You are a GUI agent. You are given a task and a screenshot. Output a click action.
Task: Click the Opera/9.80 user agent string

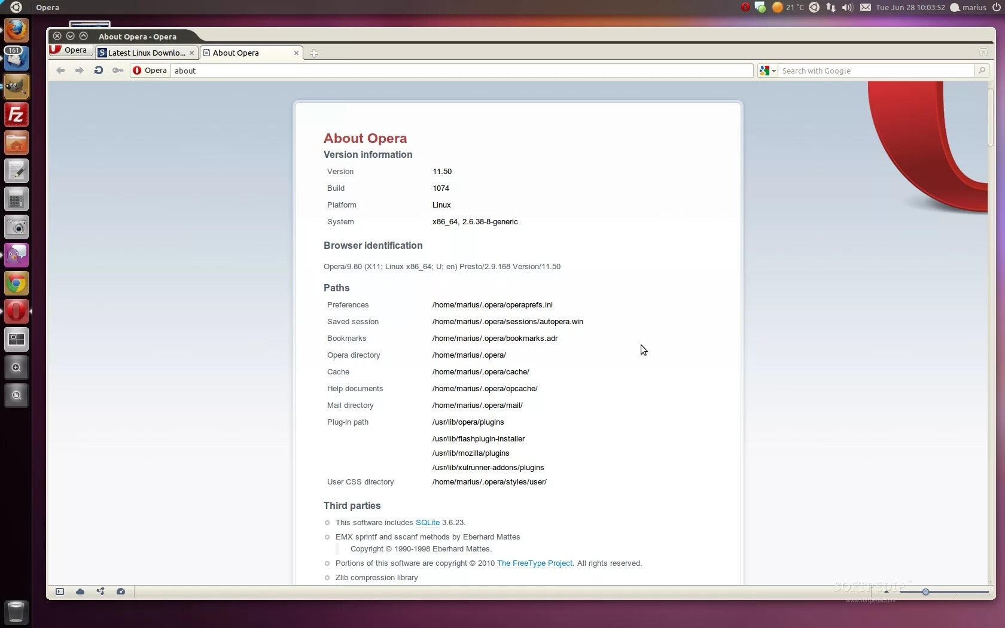tap(442, 267)
